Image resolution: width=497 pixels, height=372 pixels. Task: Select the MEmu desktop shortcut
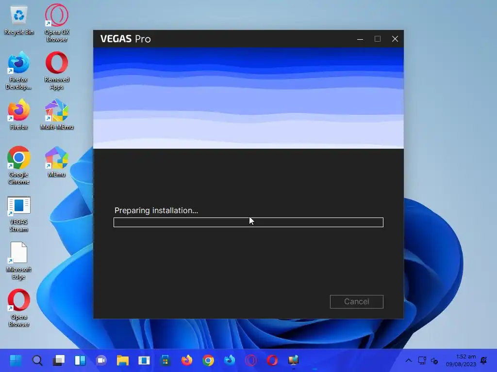coord(56,162)
